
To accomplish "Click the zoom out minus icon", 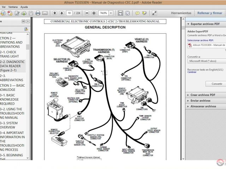I will click(x=87, y=13).
